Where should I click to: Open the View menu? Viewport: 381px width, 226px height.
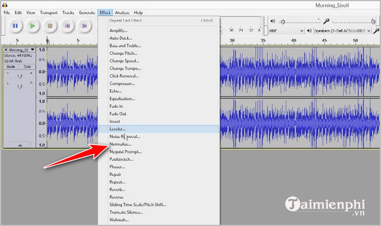pos(31,13)
